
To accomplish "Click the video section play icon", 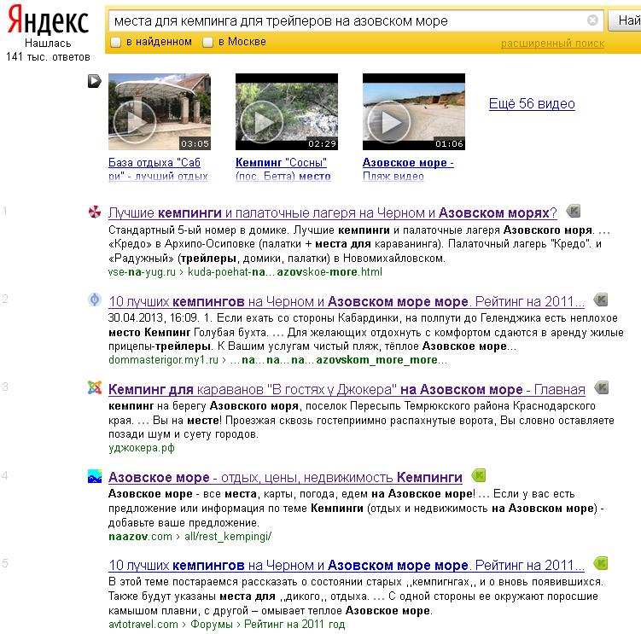I will [x=94, y=81].
